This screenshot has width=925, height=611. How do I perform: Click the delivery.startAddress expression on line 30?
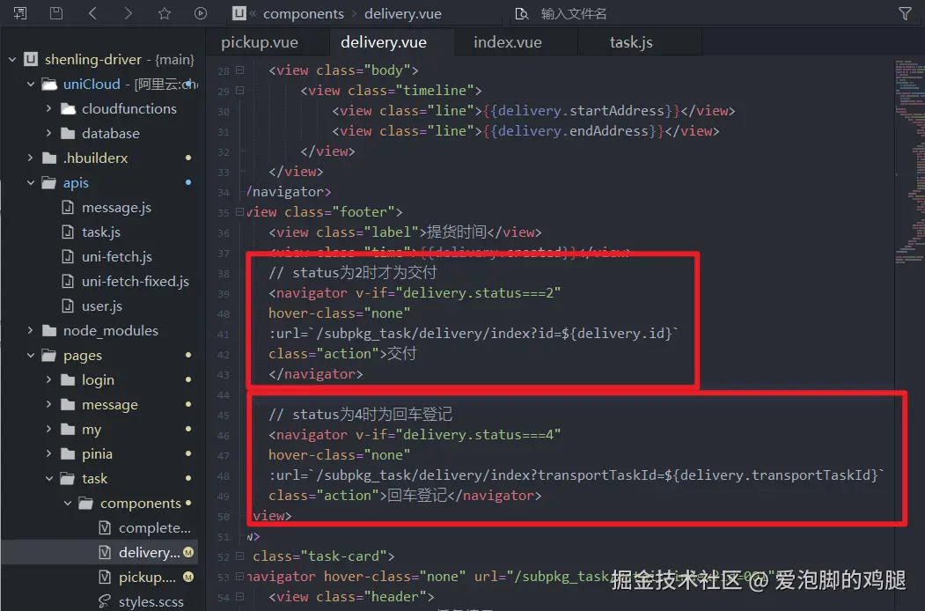pos(581,111)
